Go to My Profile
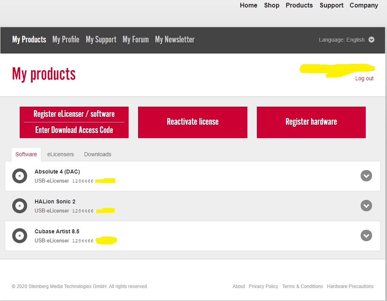 pos(66,39)
